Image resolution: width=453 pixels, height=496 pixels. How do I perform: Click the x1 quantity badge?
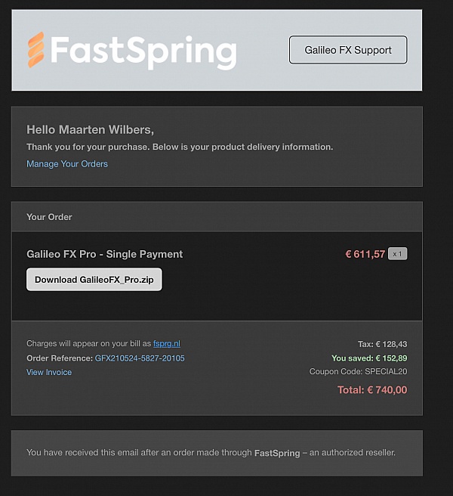[x=398, y=254]
